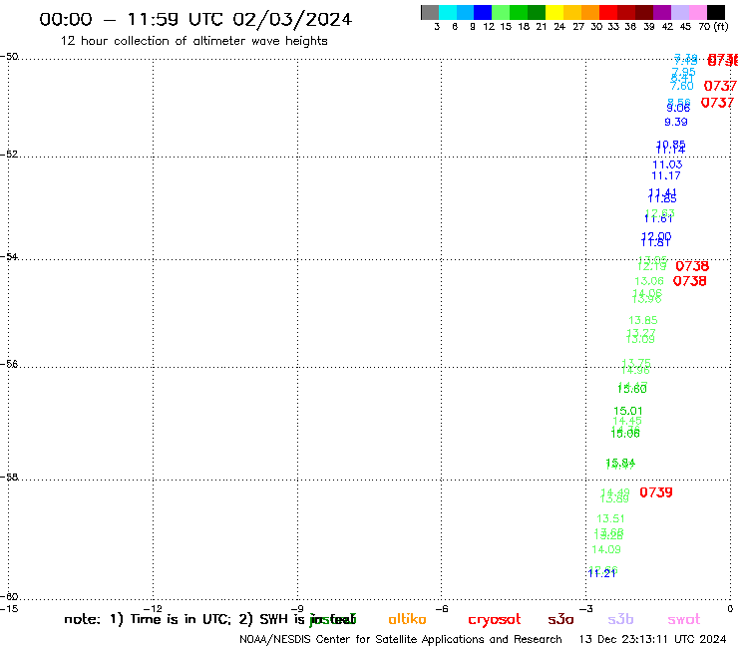Click the lavender swatch in the color scale
Viewport: 738px width, 648px height.
click(680, 12)
